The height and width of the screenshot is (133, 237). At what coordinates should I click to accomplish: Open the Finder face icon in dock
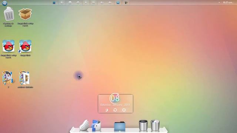(x=96, y=125)
